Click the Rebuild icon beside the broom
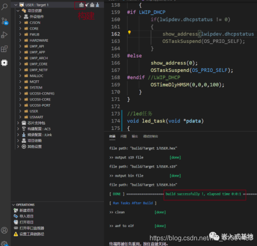 click(x=92, y=5)
